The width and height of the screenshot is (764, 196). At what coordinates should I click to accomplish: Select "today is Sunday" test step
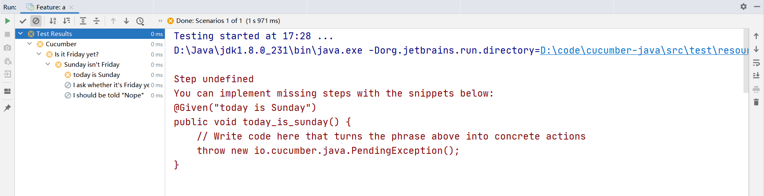pyautogui.click(x=97, y=74)
